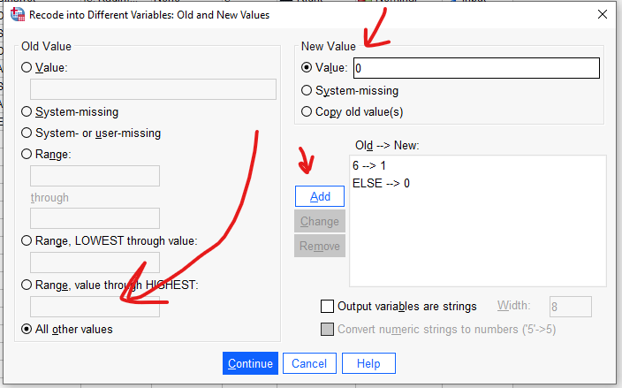Image resolution: width=622 pixels, height=388 pixels.
Task: Click the New Value text field
Action: (476, 68)
